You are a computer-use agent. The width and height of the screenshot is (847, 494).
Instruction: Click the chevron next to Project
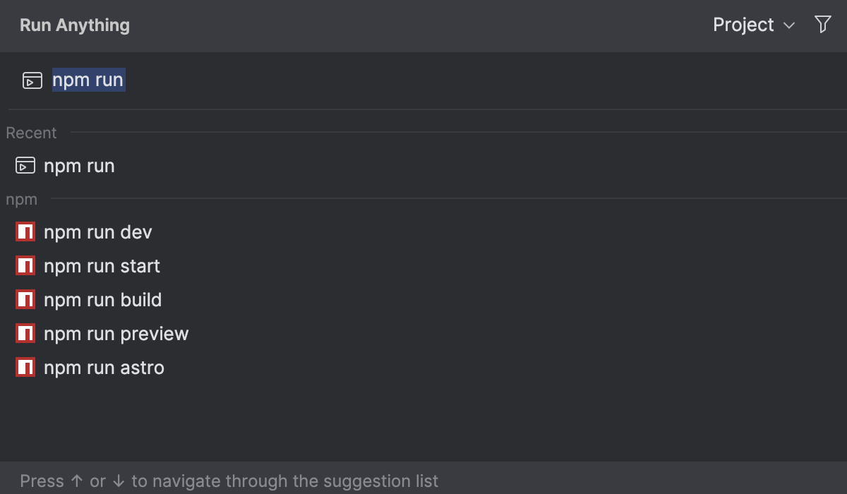tap(789, 26)
